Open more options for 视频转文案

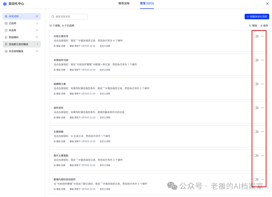(x=262, y=84)
